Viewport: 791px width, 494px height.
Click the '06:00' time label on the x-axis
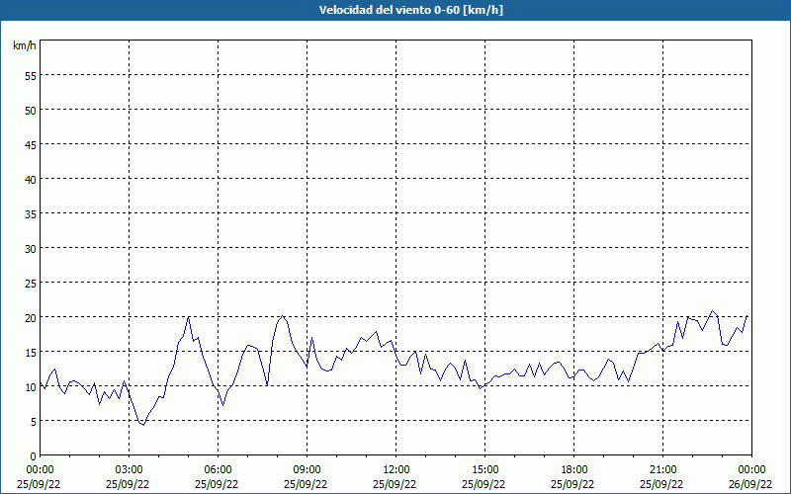click(x=218, y=470)
